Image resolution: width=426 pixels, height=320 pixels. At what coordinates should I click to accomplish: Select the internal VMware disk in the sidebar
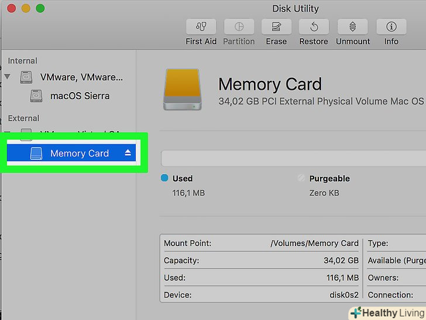tap(81, 77)
